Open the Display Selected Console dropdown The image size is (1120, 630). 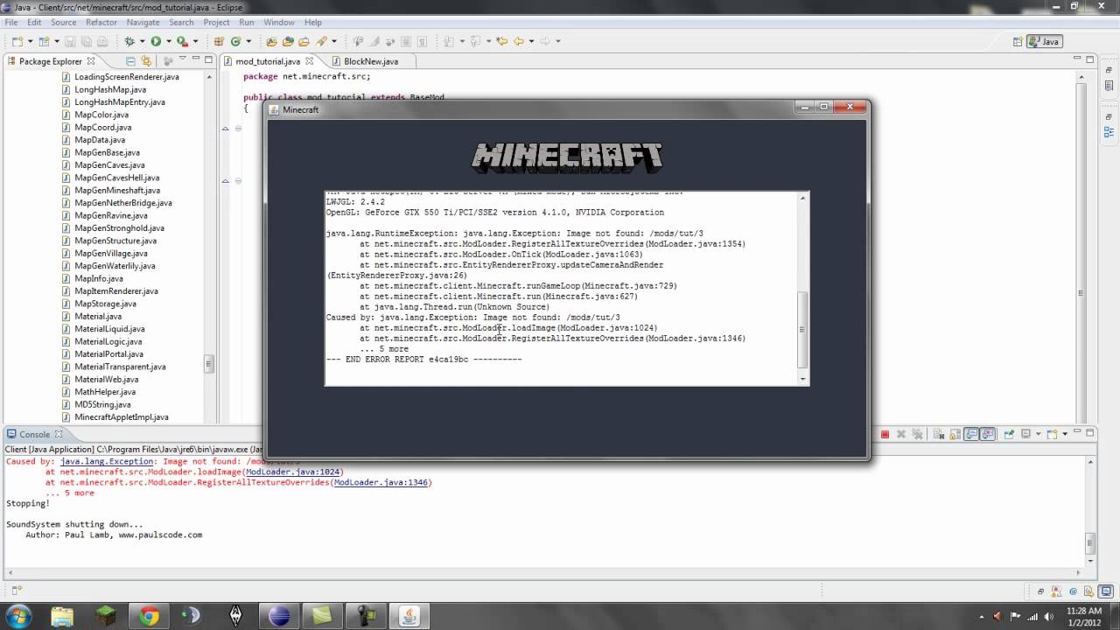tap(1039, 434)
